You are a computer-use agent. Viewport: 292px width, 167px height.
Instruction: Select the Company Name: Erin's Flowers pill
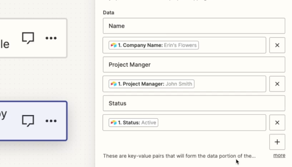(x=154, y=45)
